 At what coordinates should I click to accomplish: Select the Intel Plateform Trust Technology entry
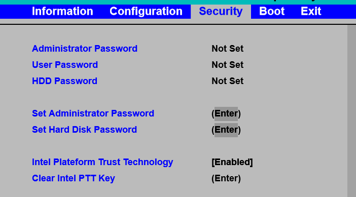click(102, 162)
